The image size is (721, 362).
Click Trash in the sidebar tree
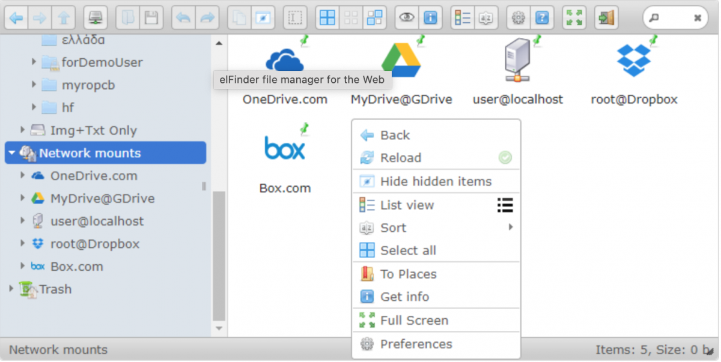(x=55, y=289)
